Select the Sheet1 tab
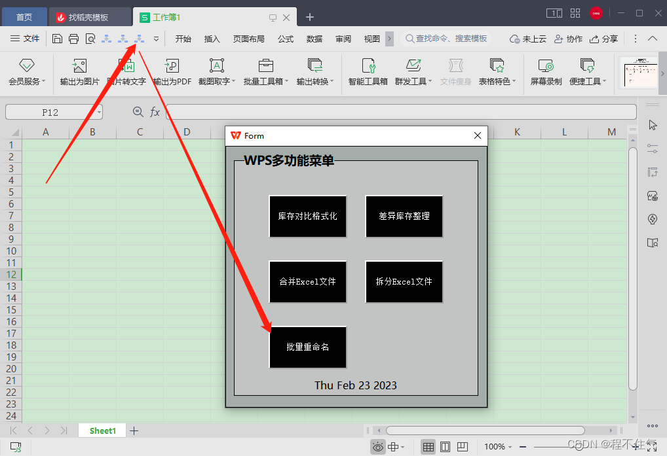The height and width of the screenshot is (456, 667). tap(102, 430)
